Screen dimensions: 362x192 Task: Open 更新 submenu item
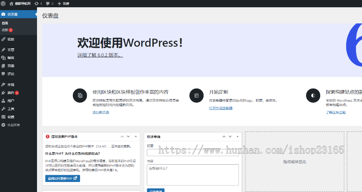coord(7,30)
